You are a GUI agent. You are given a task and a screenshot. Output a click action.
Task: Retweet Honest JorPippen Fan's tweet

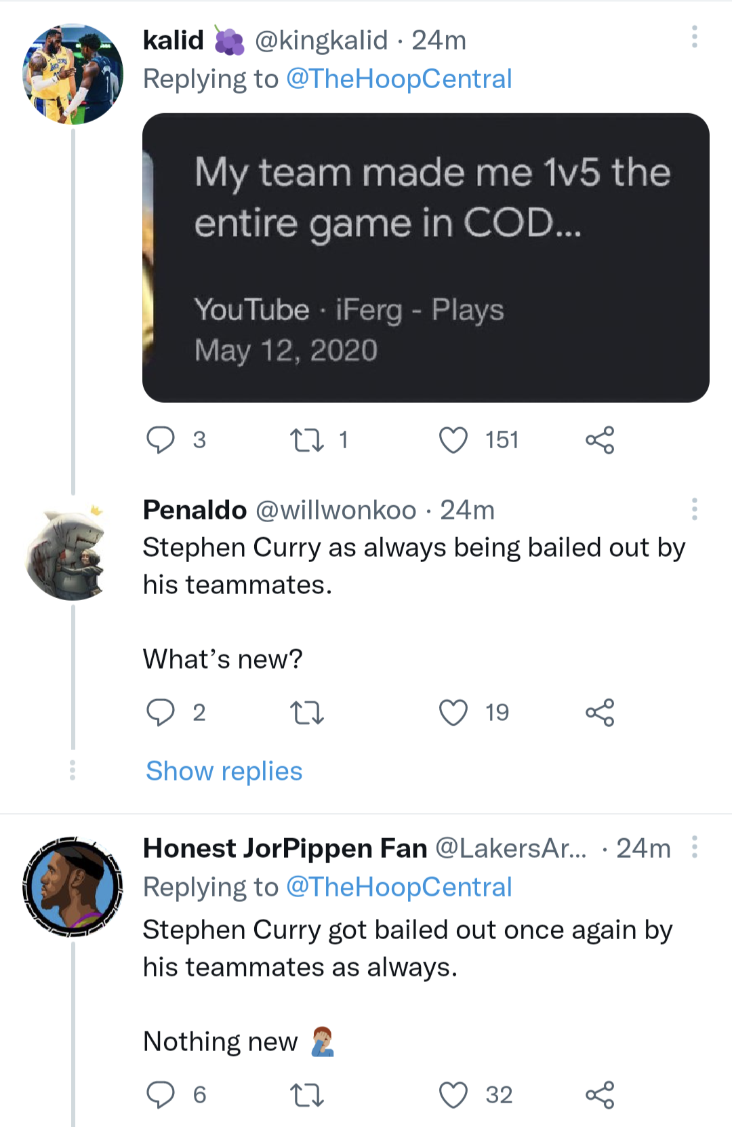click(307, 1095)
